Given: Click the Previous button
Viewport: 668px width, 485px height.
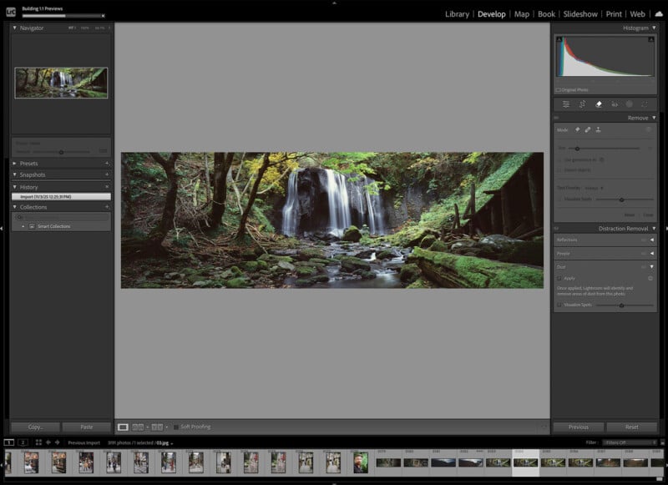Looking at the screenshot, I should point(578,426).
